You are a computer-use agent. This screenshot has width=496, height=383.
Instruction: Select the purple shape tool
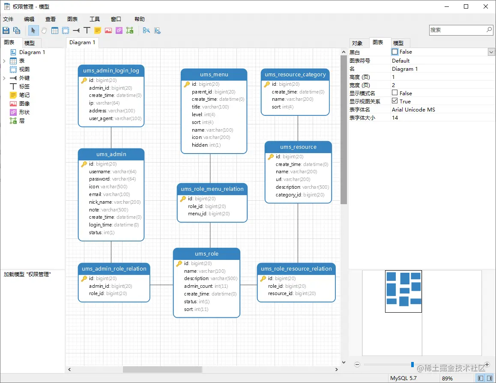pos(119,30)
